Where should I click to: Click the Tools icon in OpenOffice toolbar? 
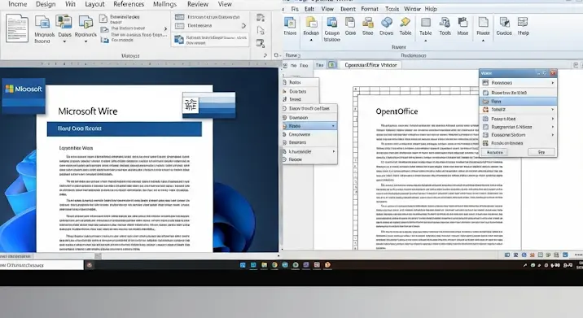(445, 23)
